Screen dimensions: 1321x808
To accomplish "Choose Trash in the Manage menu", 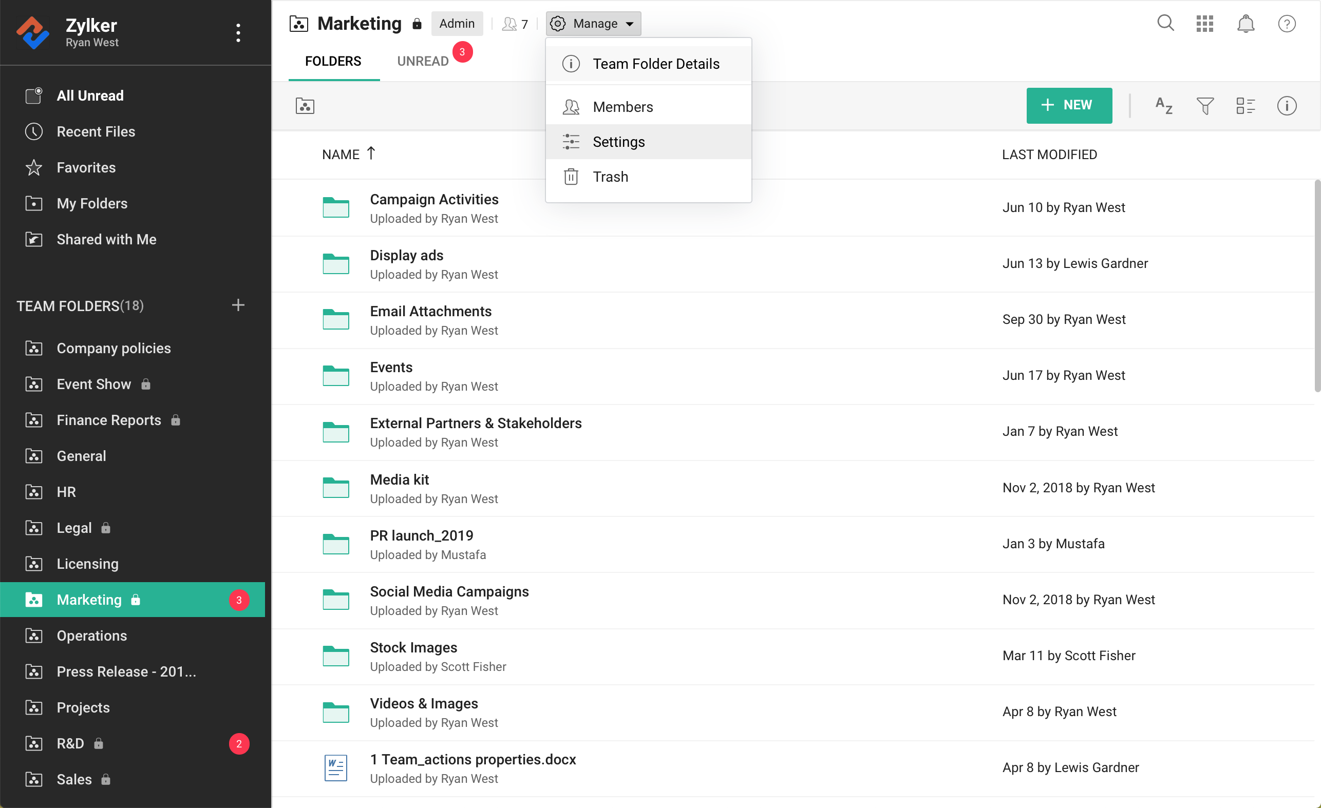I will tap(610, 177).
